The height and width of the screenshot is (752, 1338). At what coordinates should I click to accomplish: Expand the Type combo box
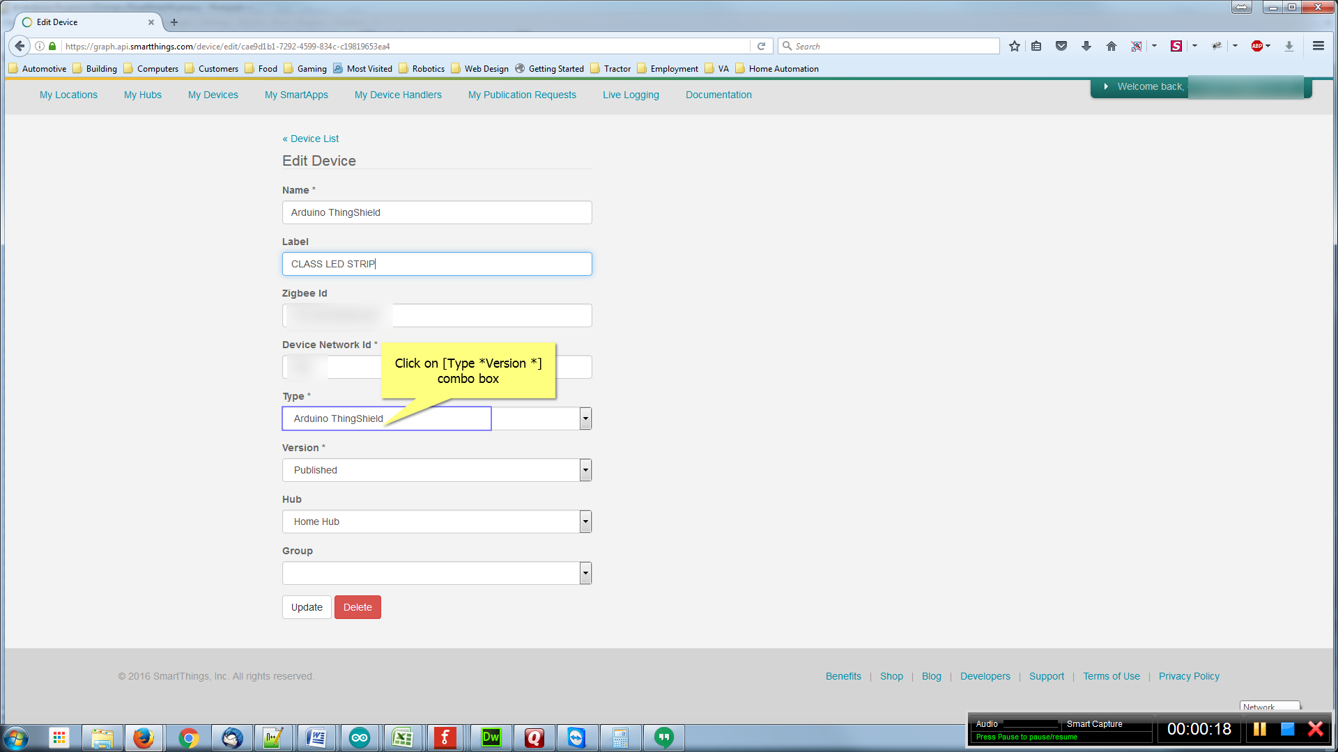click(x=585, y=418)
